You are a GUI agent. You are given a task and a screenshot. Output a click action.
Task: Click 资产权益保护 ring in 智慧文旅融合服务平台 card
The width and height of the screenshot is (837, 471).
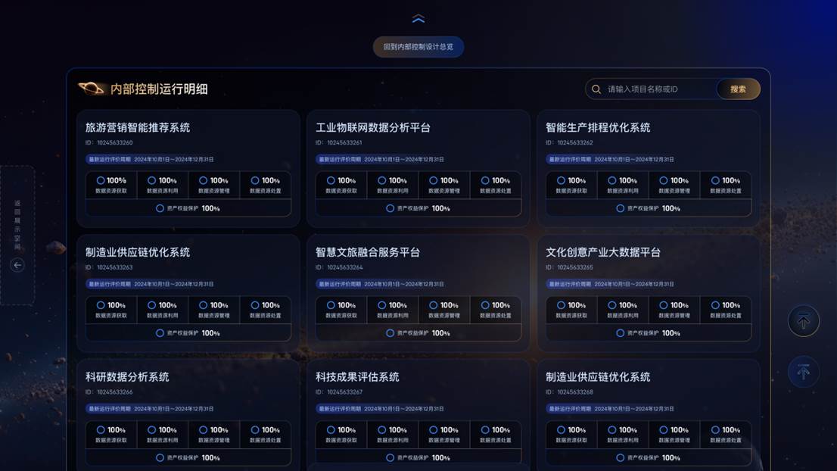390,333
